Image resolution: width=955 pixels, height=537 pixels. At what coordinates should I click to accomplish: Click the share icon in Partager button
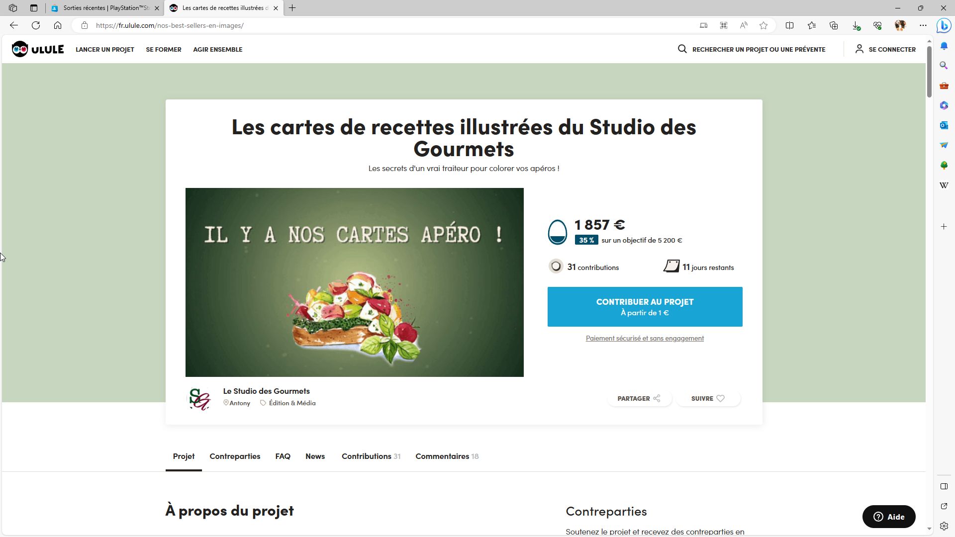pos(657,398)
